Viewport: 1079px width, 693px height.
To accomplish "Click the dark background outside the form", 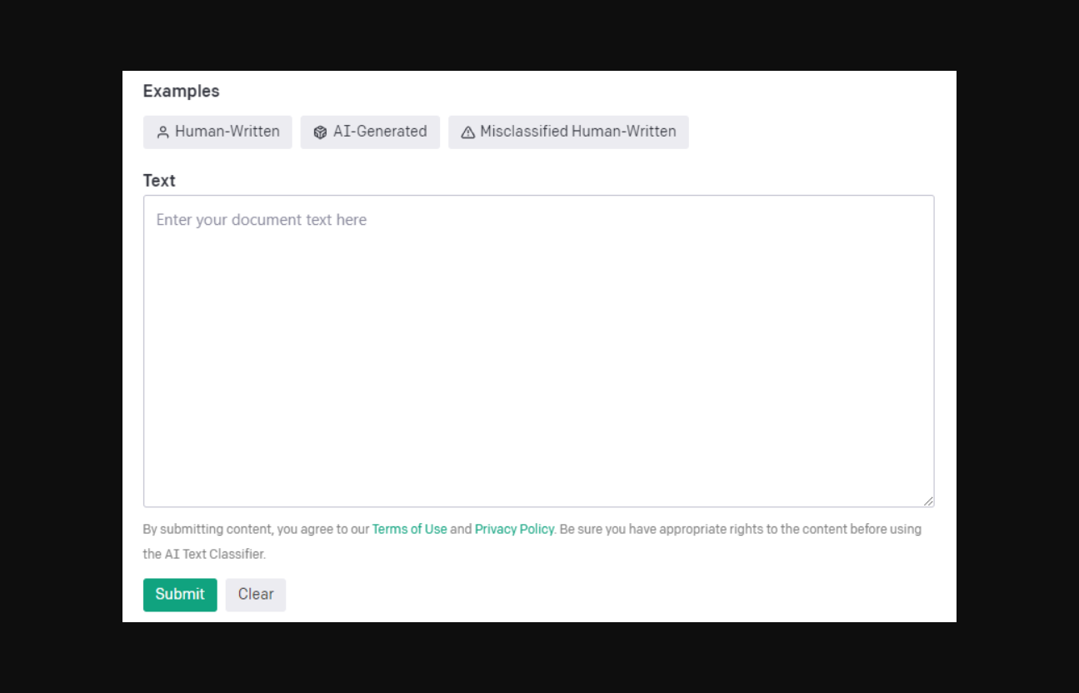I will click(58, 333).
